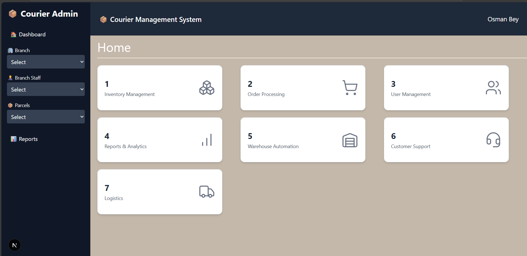This screenshot has height=256, width=527.
Task: Go to Dashboard in the sidebar
Action: (32, 34)
